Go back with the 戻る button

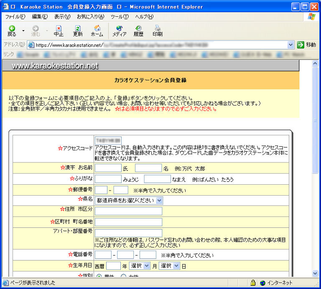[12, 31]
